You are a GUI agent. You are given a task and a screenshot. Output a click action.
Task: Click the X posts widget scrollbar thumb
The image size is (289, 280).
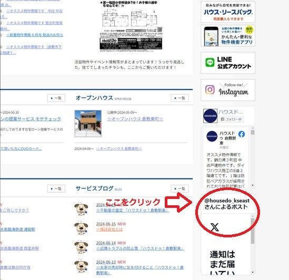[x=253, y=231]
